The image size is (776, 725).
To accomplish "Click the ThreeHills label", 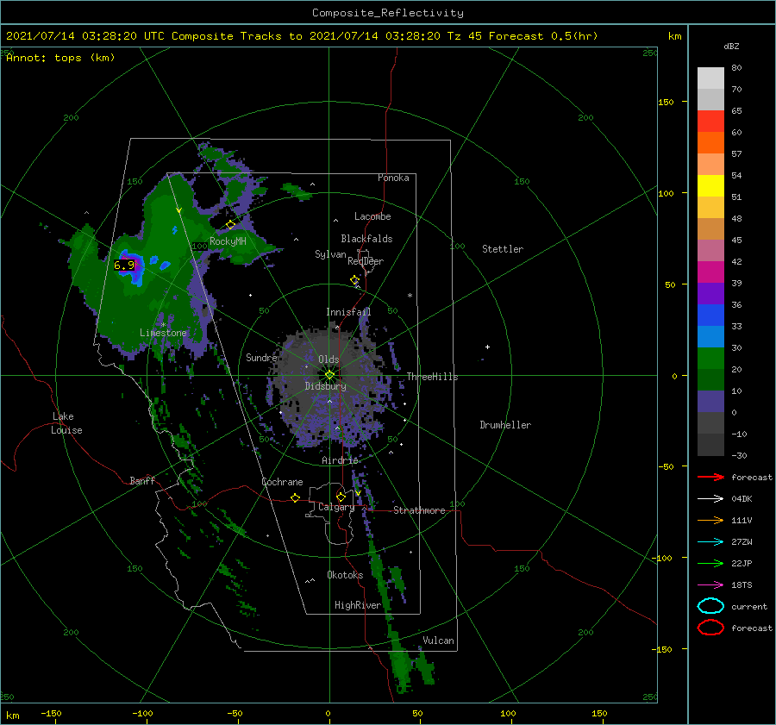I will (x=433, y=377).
